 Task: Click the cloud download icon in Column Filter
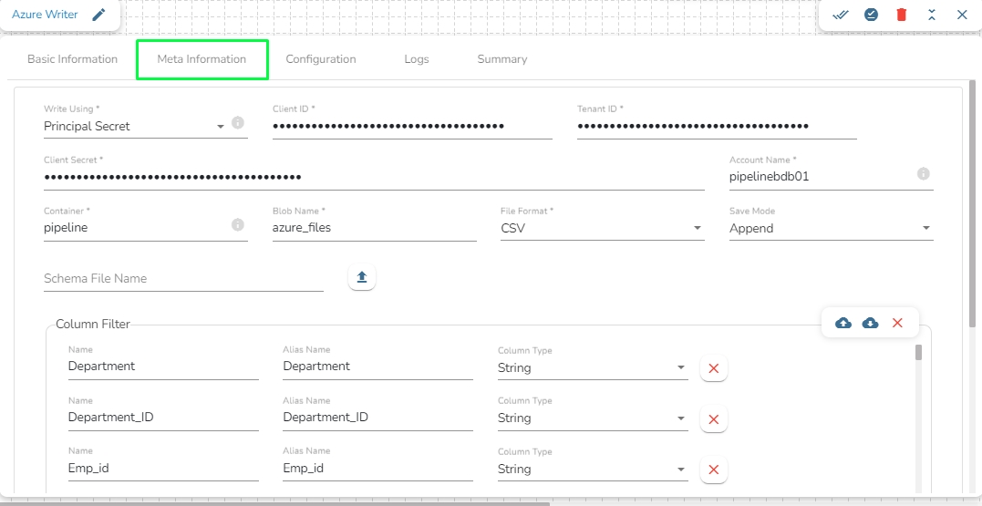(871, 323)
